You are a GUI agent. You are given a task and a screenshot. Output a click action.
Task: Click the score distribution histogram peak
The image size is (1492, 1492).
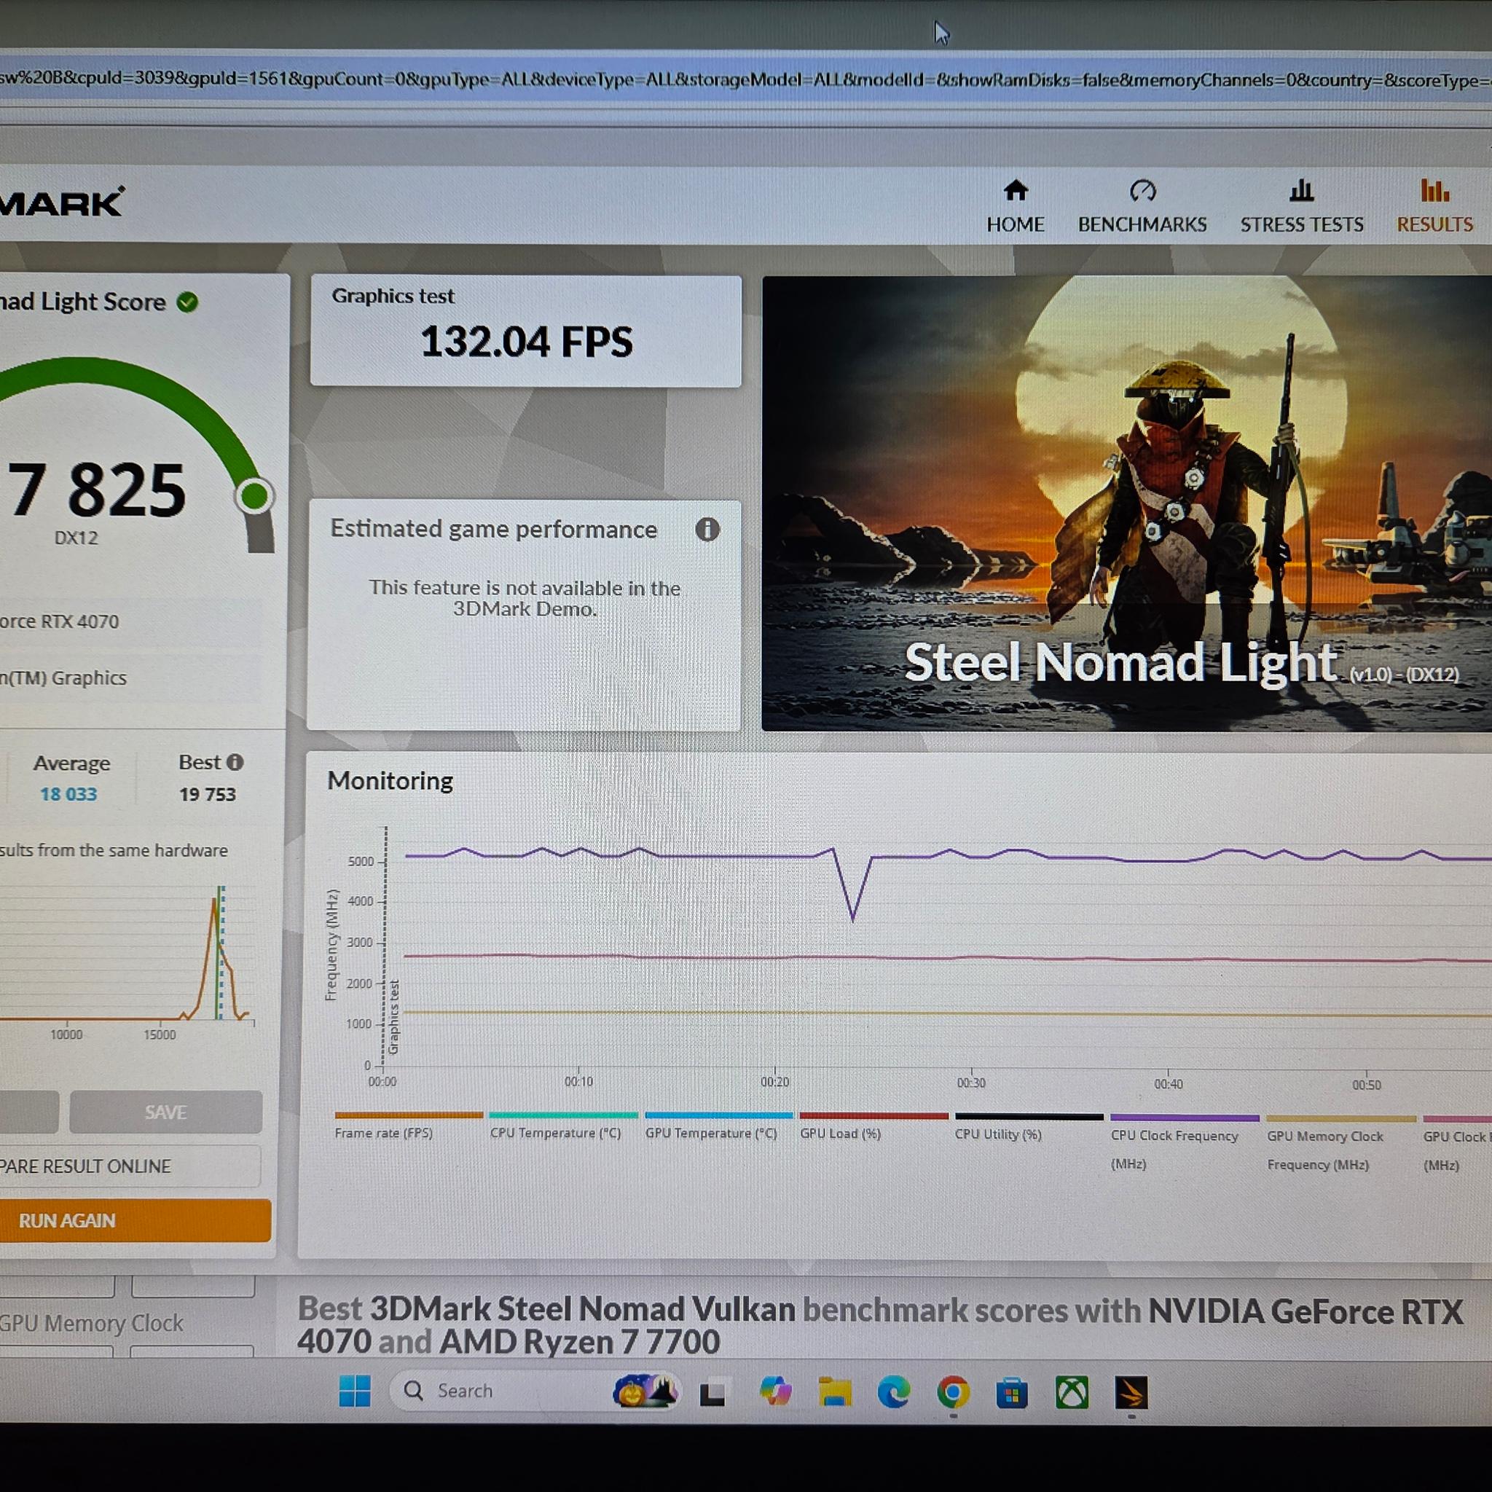pos(216,900)
